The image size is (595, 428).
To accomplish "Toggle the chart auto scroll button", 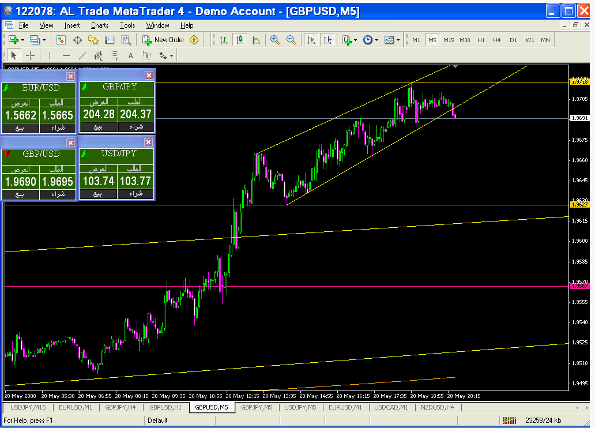I will 311,40.
